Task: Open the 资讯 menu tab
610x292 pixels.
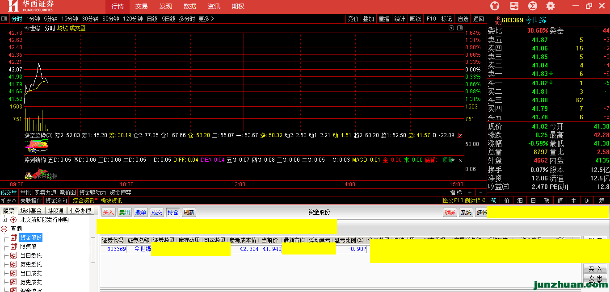Action: (214, 6)
